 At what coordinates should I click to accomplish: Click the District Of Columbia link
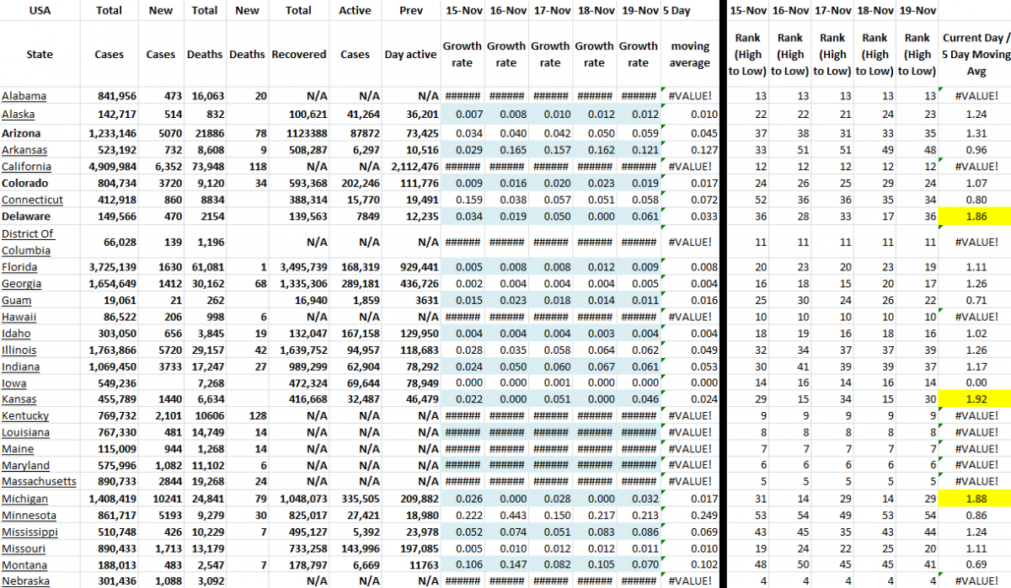(x=29, y=242)
